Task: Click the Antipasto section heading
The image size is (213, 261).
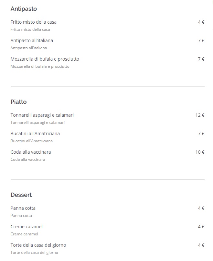Action: [24, 9]
